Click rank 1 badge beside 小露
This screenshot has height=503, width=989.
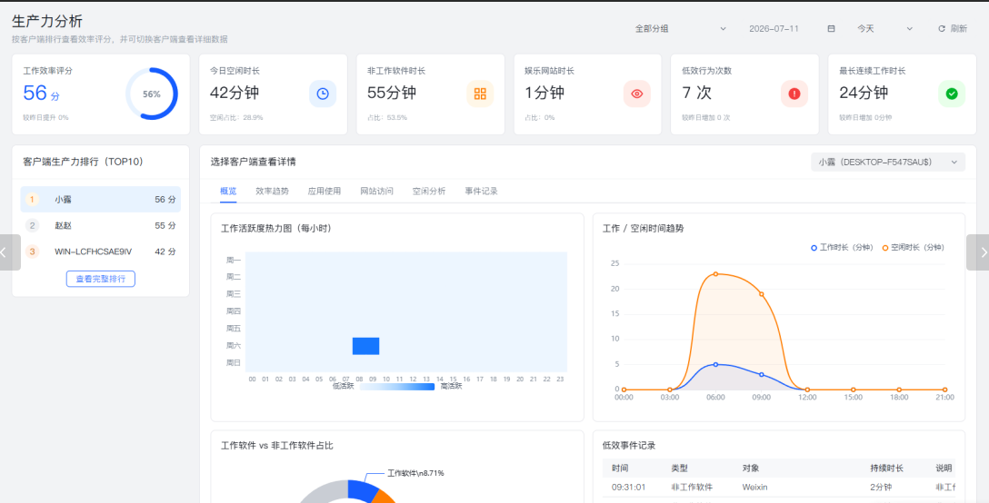pos(32,199)
